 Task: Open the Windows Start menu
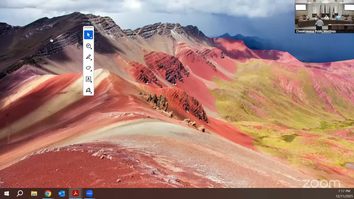[6, 193]
